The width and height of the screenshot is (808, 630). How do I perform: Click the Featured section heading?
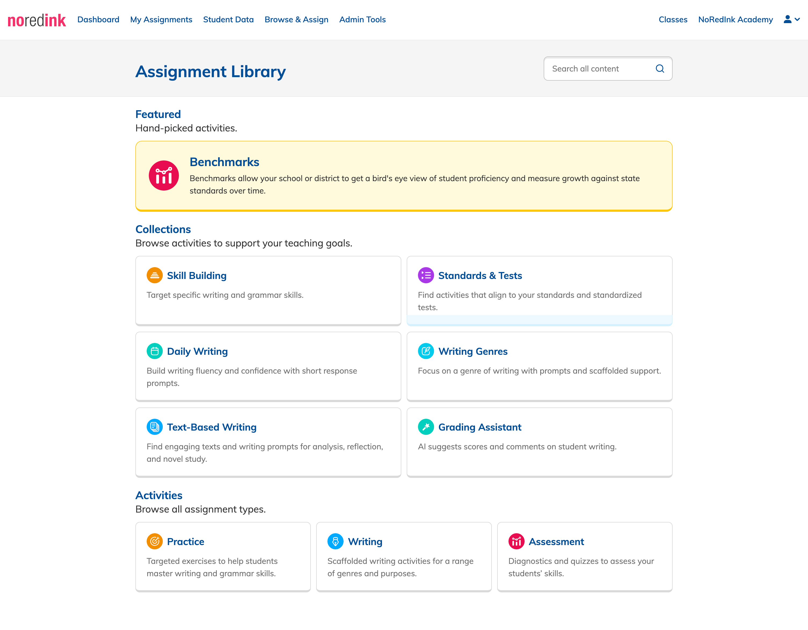point(158,114)
